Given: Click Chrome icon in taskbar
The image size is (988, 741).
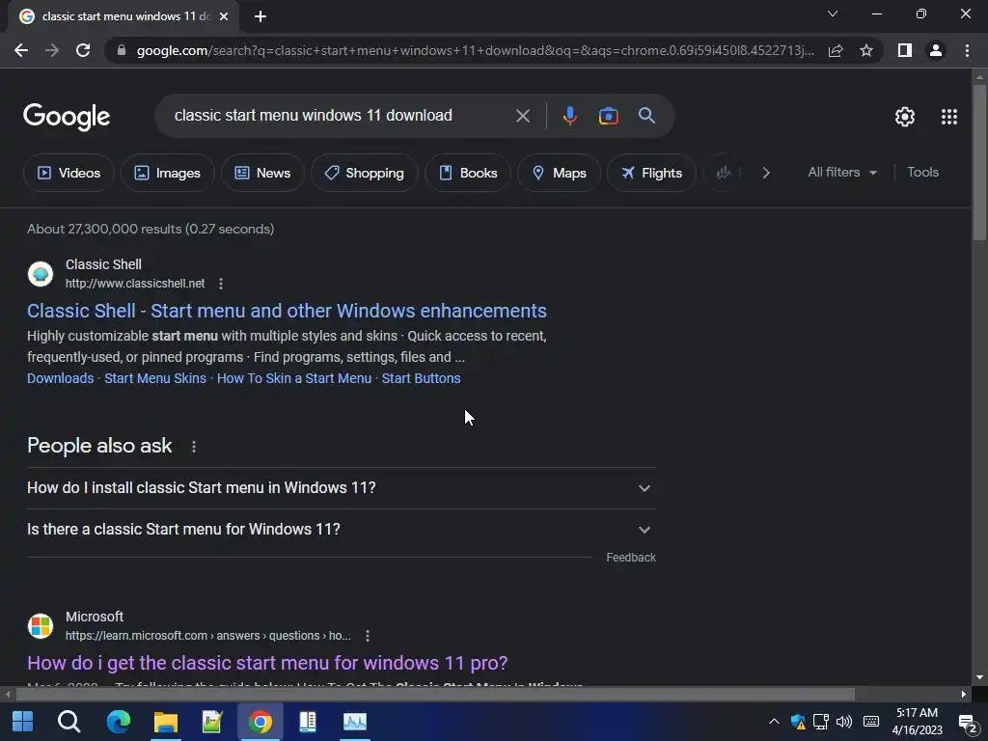Looking at the screenshot, I should [x=261, y=722].
